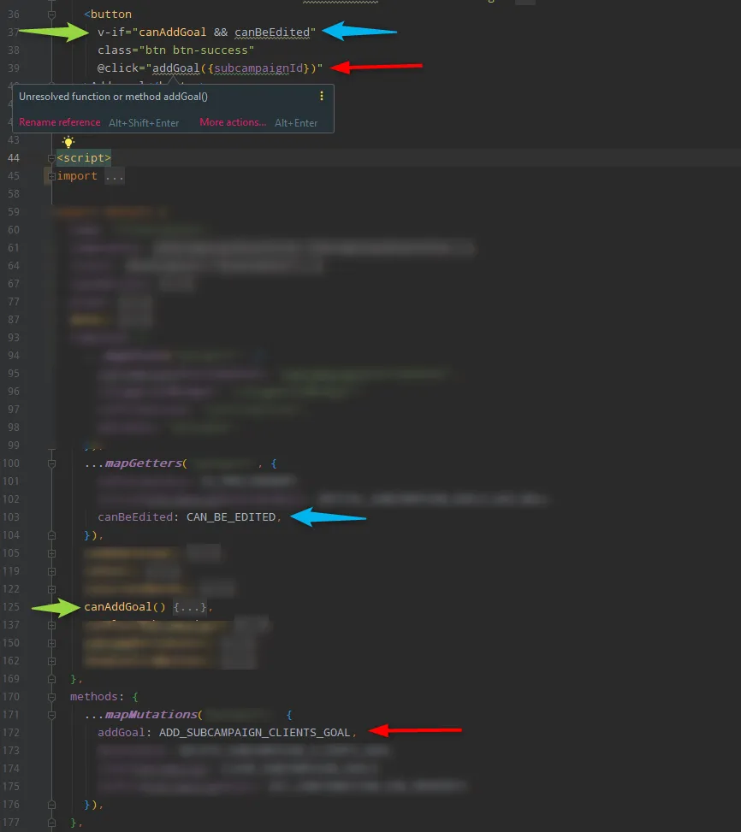Click the fold end marker at line 177

[x=51, y=823]
